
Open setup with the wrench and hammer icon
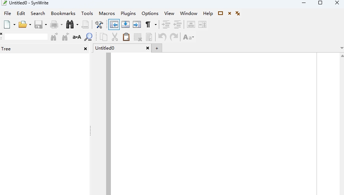tap(99, 24)
